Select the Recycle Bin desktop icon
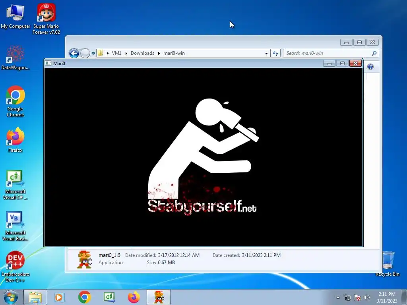The height and width of the screenshot is (305, 407). coord(388,264)
